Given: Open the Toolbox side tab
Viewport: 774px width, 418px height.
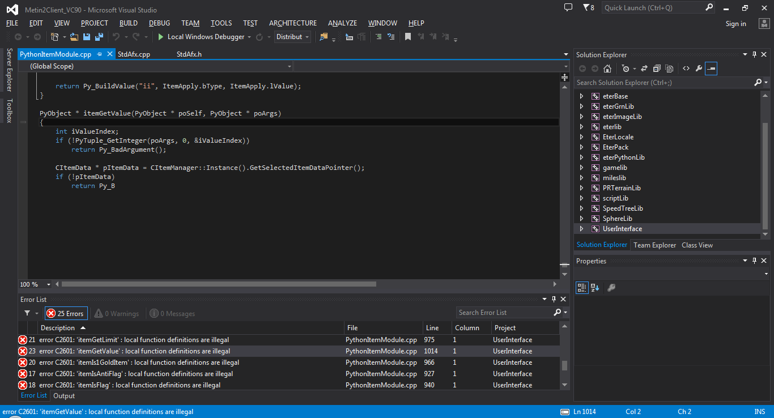Looking at the screenshot, I should (9, 110).
